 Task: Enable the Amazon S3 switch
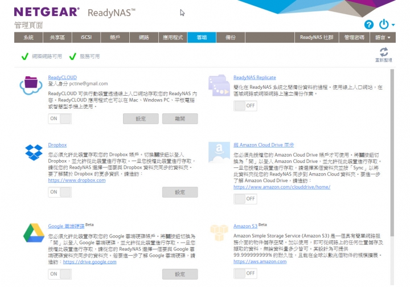[x=245, y=273]
